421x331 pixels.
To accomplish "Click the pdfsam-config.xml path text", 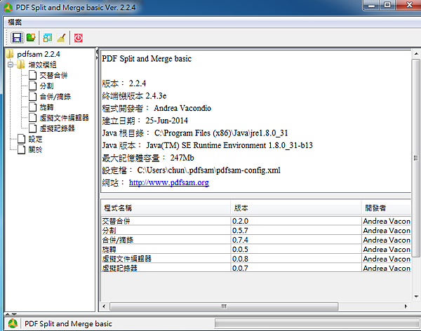I will [208, 170].
